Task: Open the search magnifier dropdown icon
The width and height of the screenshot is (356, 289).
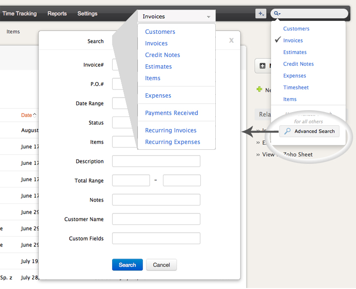Action: pyautogui.click(x=277, y=14)
